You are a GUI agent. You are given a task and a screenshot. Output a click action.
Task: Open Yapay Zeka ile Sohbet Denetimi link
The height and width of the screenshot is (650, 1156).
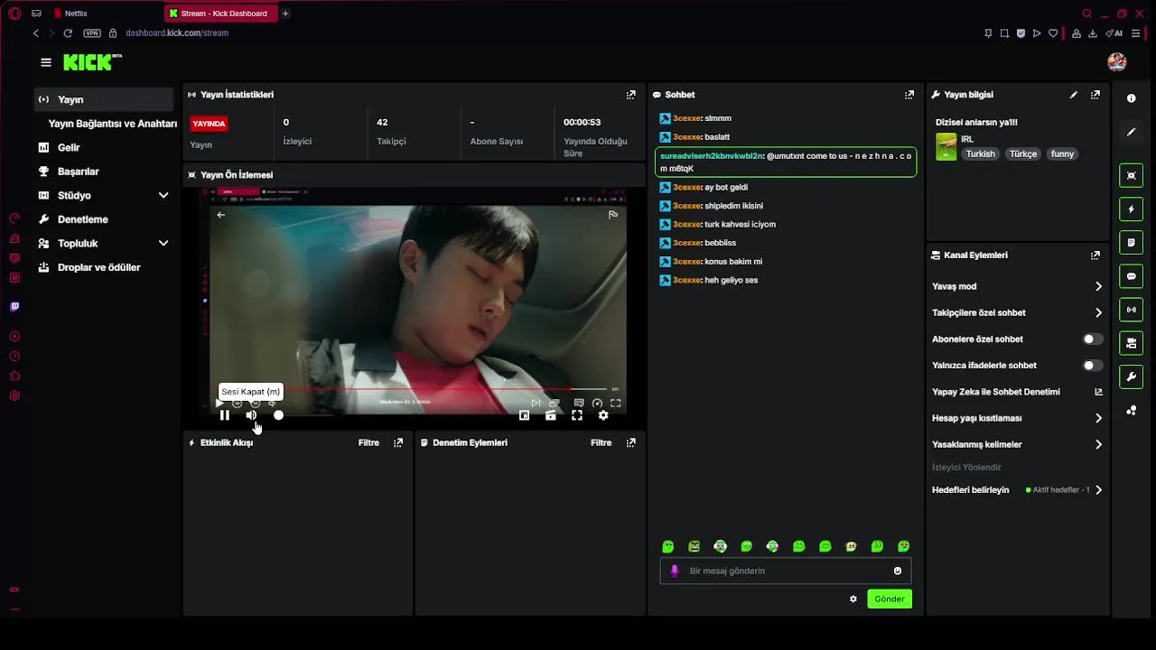tap(1017, 392)
